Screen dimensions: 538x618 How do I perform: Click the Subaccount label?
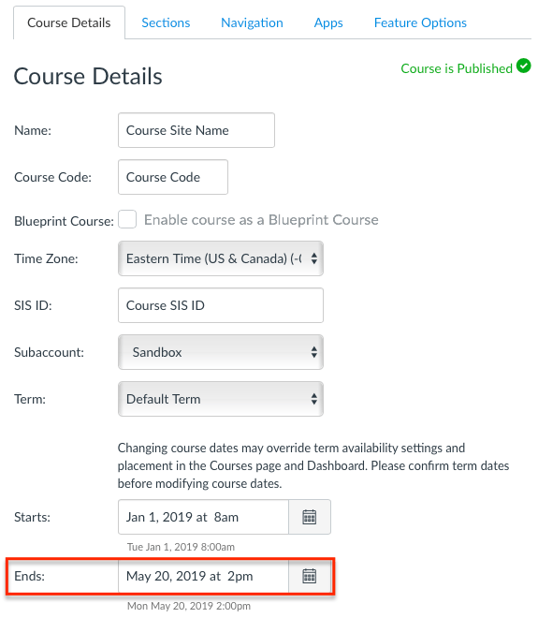(x=50, y=352)
